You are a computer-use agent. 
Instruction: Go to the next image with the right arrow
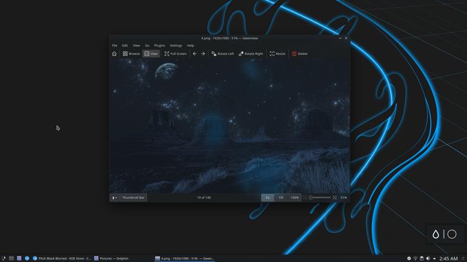(203, 54)
